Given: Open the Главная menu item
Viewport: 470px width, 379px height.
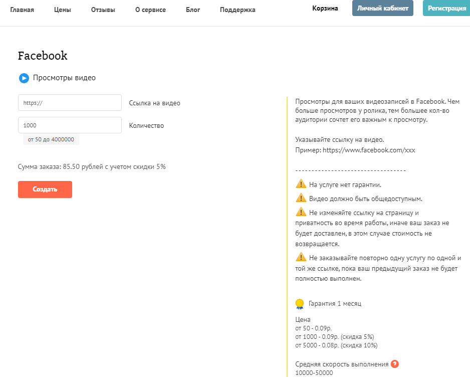Looking at the screenshot, I should 22,10.
